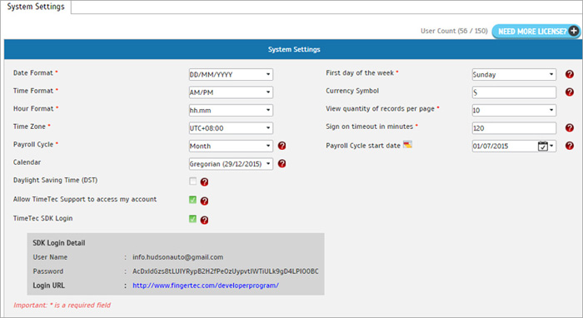Image resolution: width=583 pixels, height=318 pixels.
Task: Click the plus icon on Need More License button
Action: (574, 31)
